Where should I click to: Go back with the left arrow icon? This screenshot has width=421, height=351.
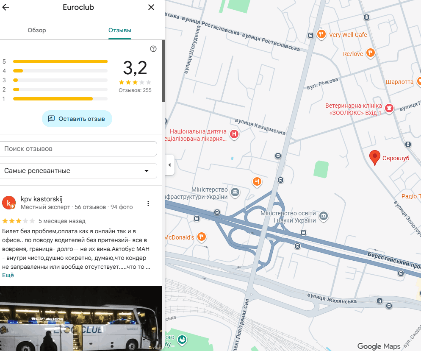(6, 7)
